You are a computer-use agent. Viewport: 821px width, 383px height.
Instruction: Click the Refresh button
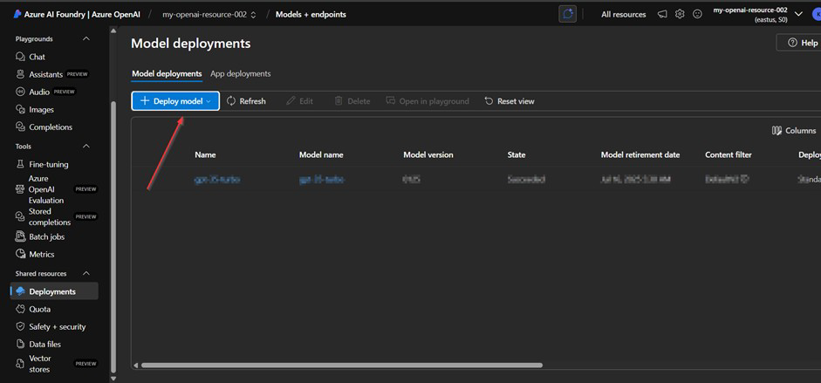(246, 101)
